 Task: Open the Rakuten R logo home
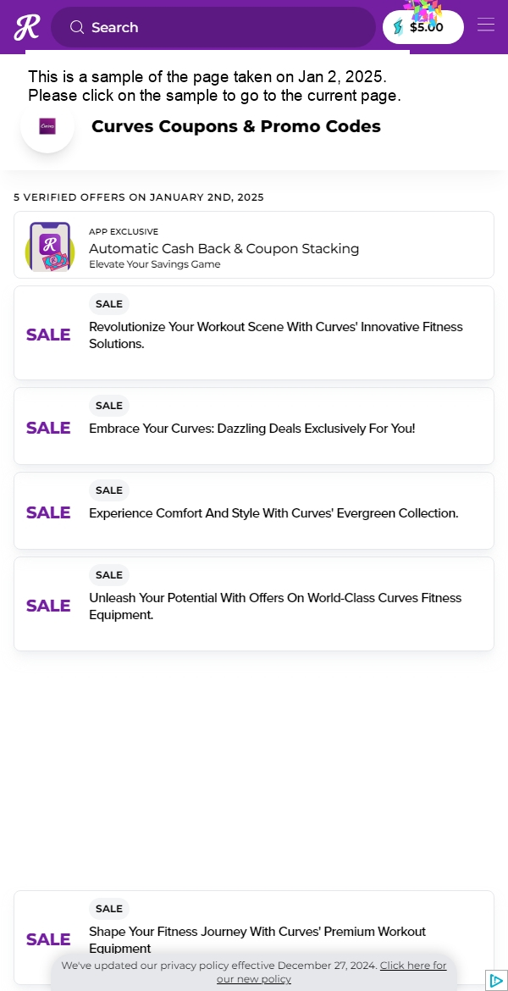point(27,27)
